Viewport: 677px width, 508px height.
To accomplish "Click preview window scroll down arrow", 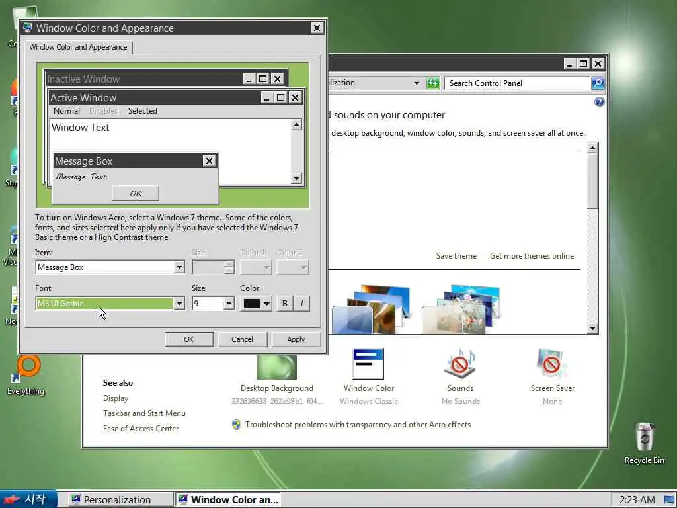I will coord(296,178).
